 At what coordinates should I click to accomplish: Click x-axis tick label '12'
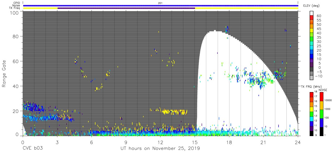pos(160,143)
